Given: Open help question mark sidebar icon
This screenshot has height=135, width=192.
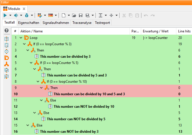Looking at the screenshot, I should click(7, 30).
